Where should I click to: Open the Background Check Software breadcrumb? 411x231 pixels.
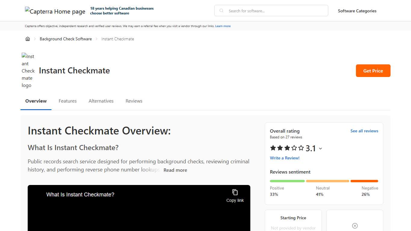coord(66,39)
